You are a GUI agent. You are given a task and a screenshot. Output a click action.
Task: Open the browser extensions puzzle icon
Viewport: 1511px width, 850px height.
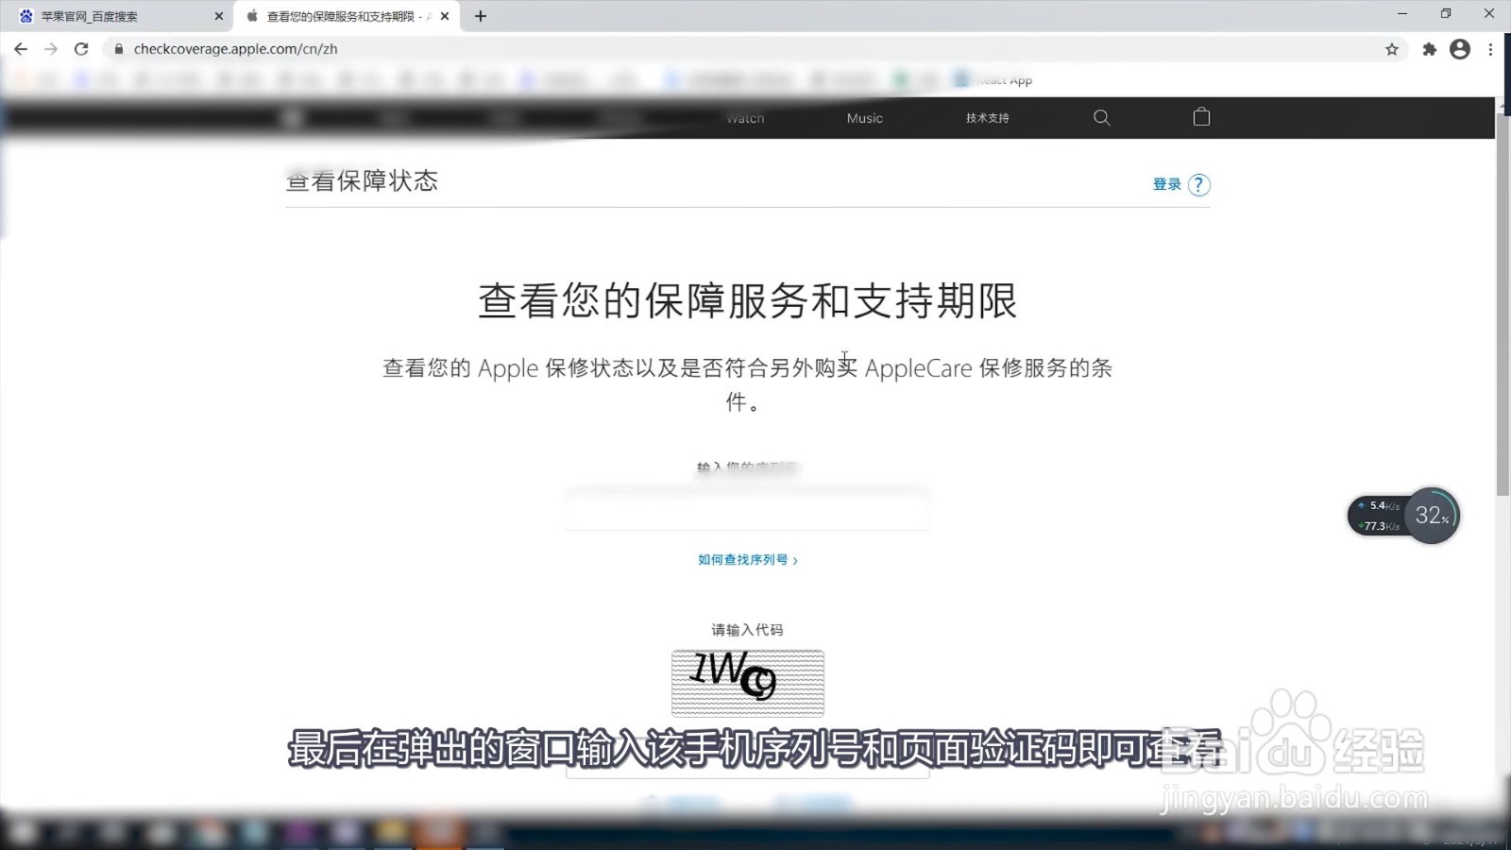[x=1429, y=49]
